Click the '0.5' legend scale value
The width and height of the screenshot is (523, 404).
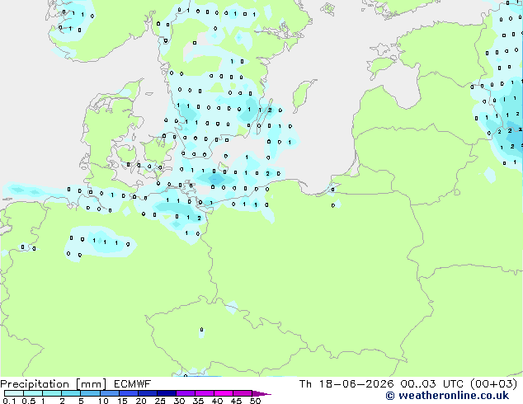click(29, 401)
